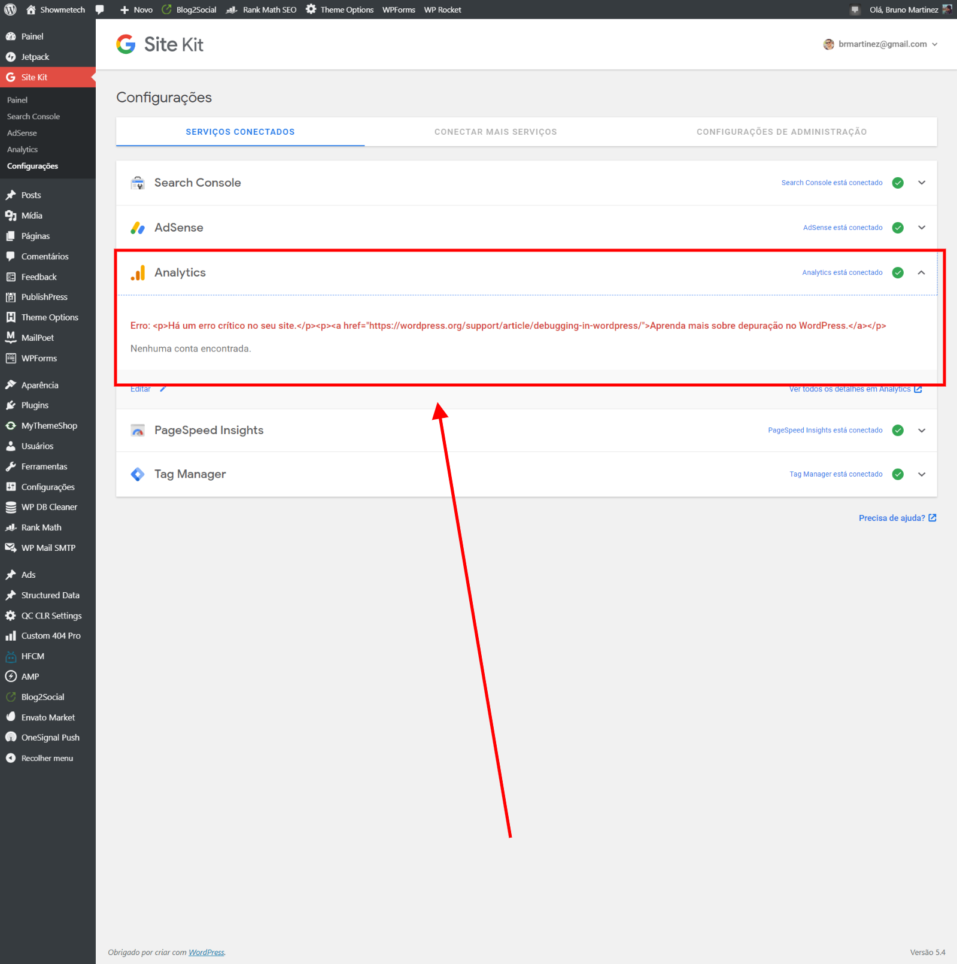Open the Novo new content menu
The width and height of the screenshot is (957, 964).
pos(136,10)
